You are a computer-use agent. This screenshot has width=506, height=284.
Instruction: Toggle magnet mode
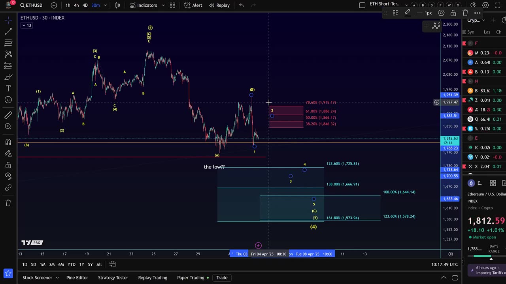[8, 142]
